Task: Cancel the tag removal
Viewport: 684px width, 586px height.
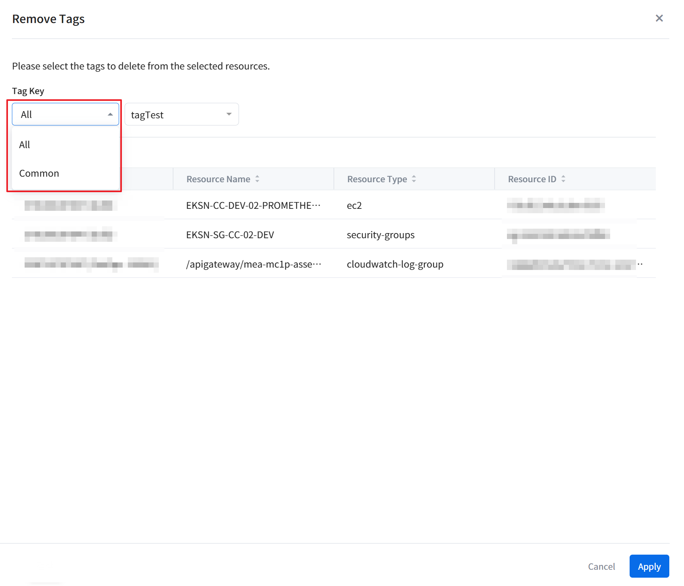Action: (x=601, y=567)
